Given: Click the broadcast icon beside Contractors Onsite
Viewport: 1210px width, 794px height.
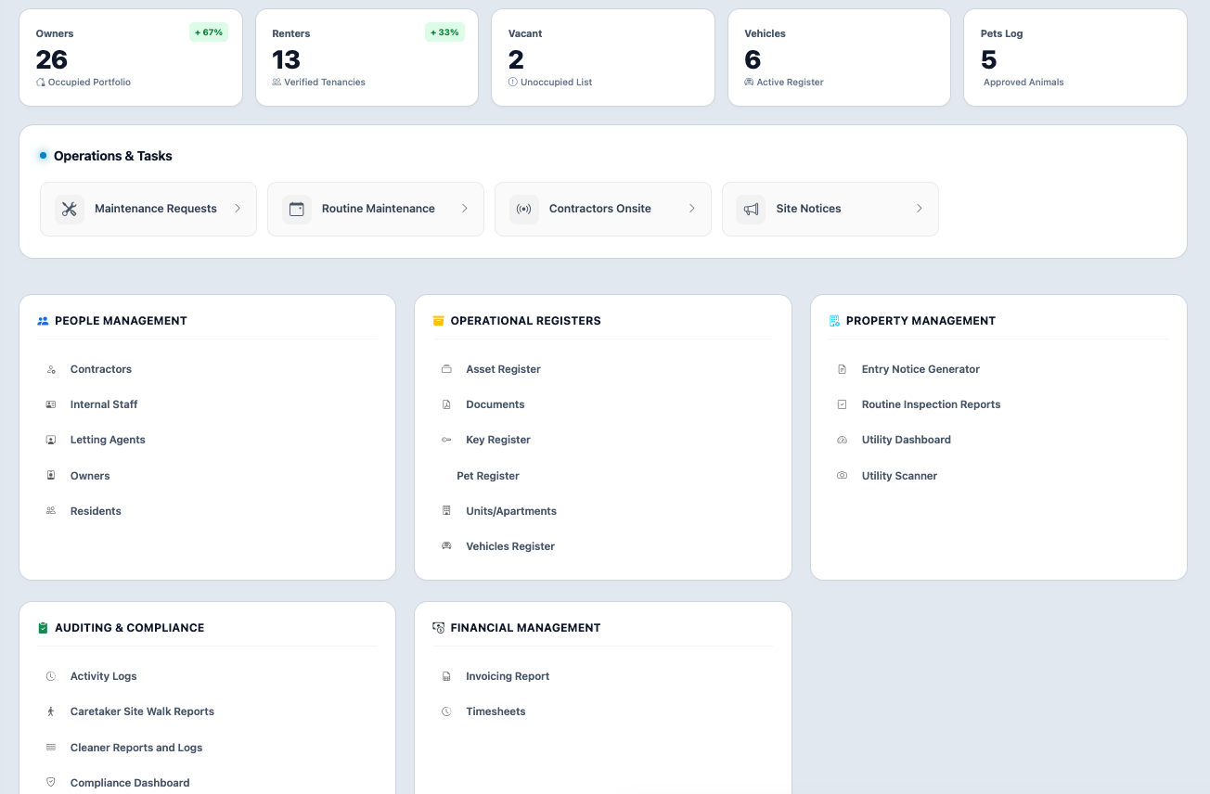Looking at the screenshot, I should point(524,209).
